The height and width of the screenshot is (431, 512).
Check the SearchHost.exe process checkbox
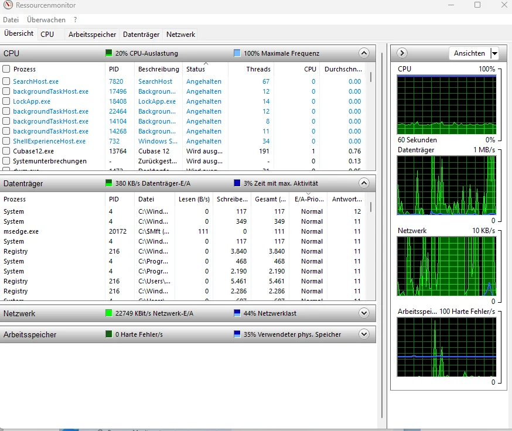click(6, 81)
